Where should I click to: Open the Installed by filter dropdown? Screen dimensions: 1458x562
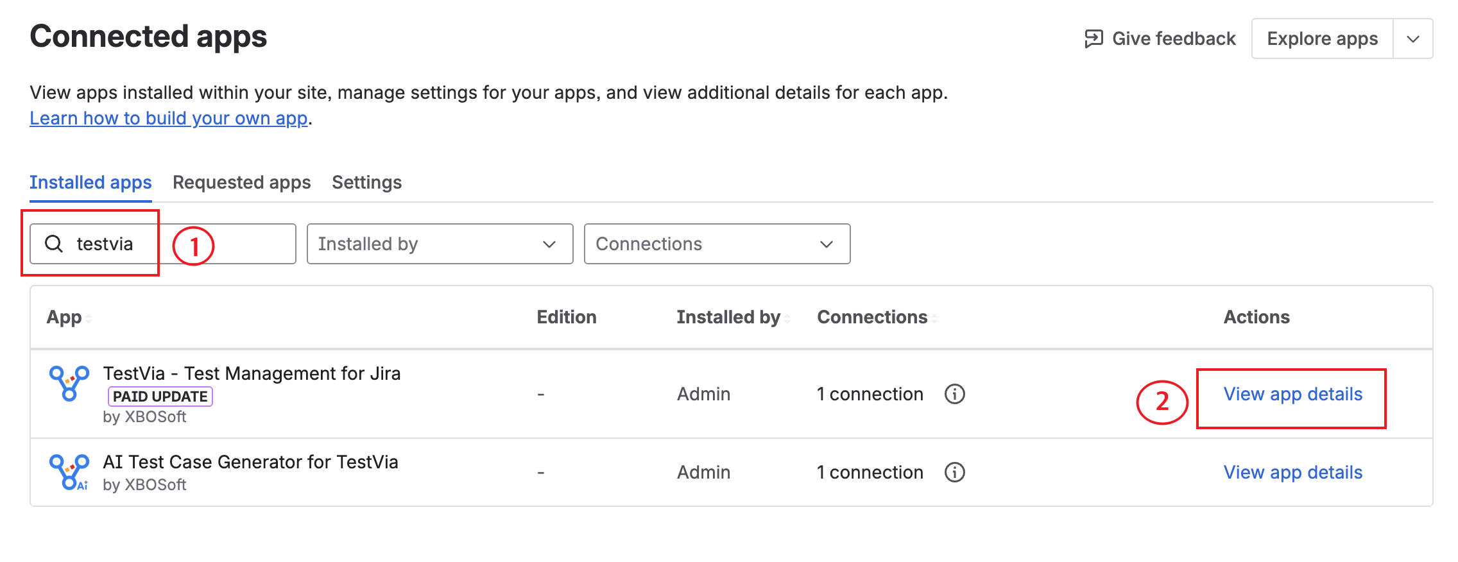coord(440,244)
